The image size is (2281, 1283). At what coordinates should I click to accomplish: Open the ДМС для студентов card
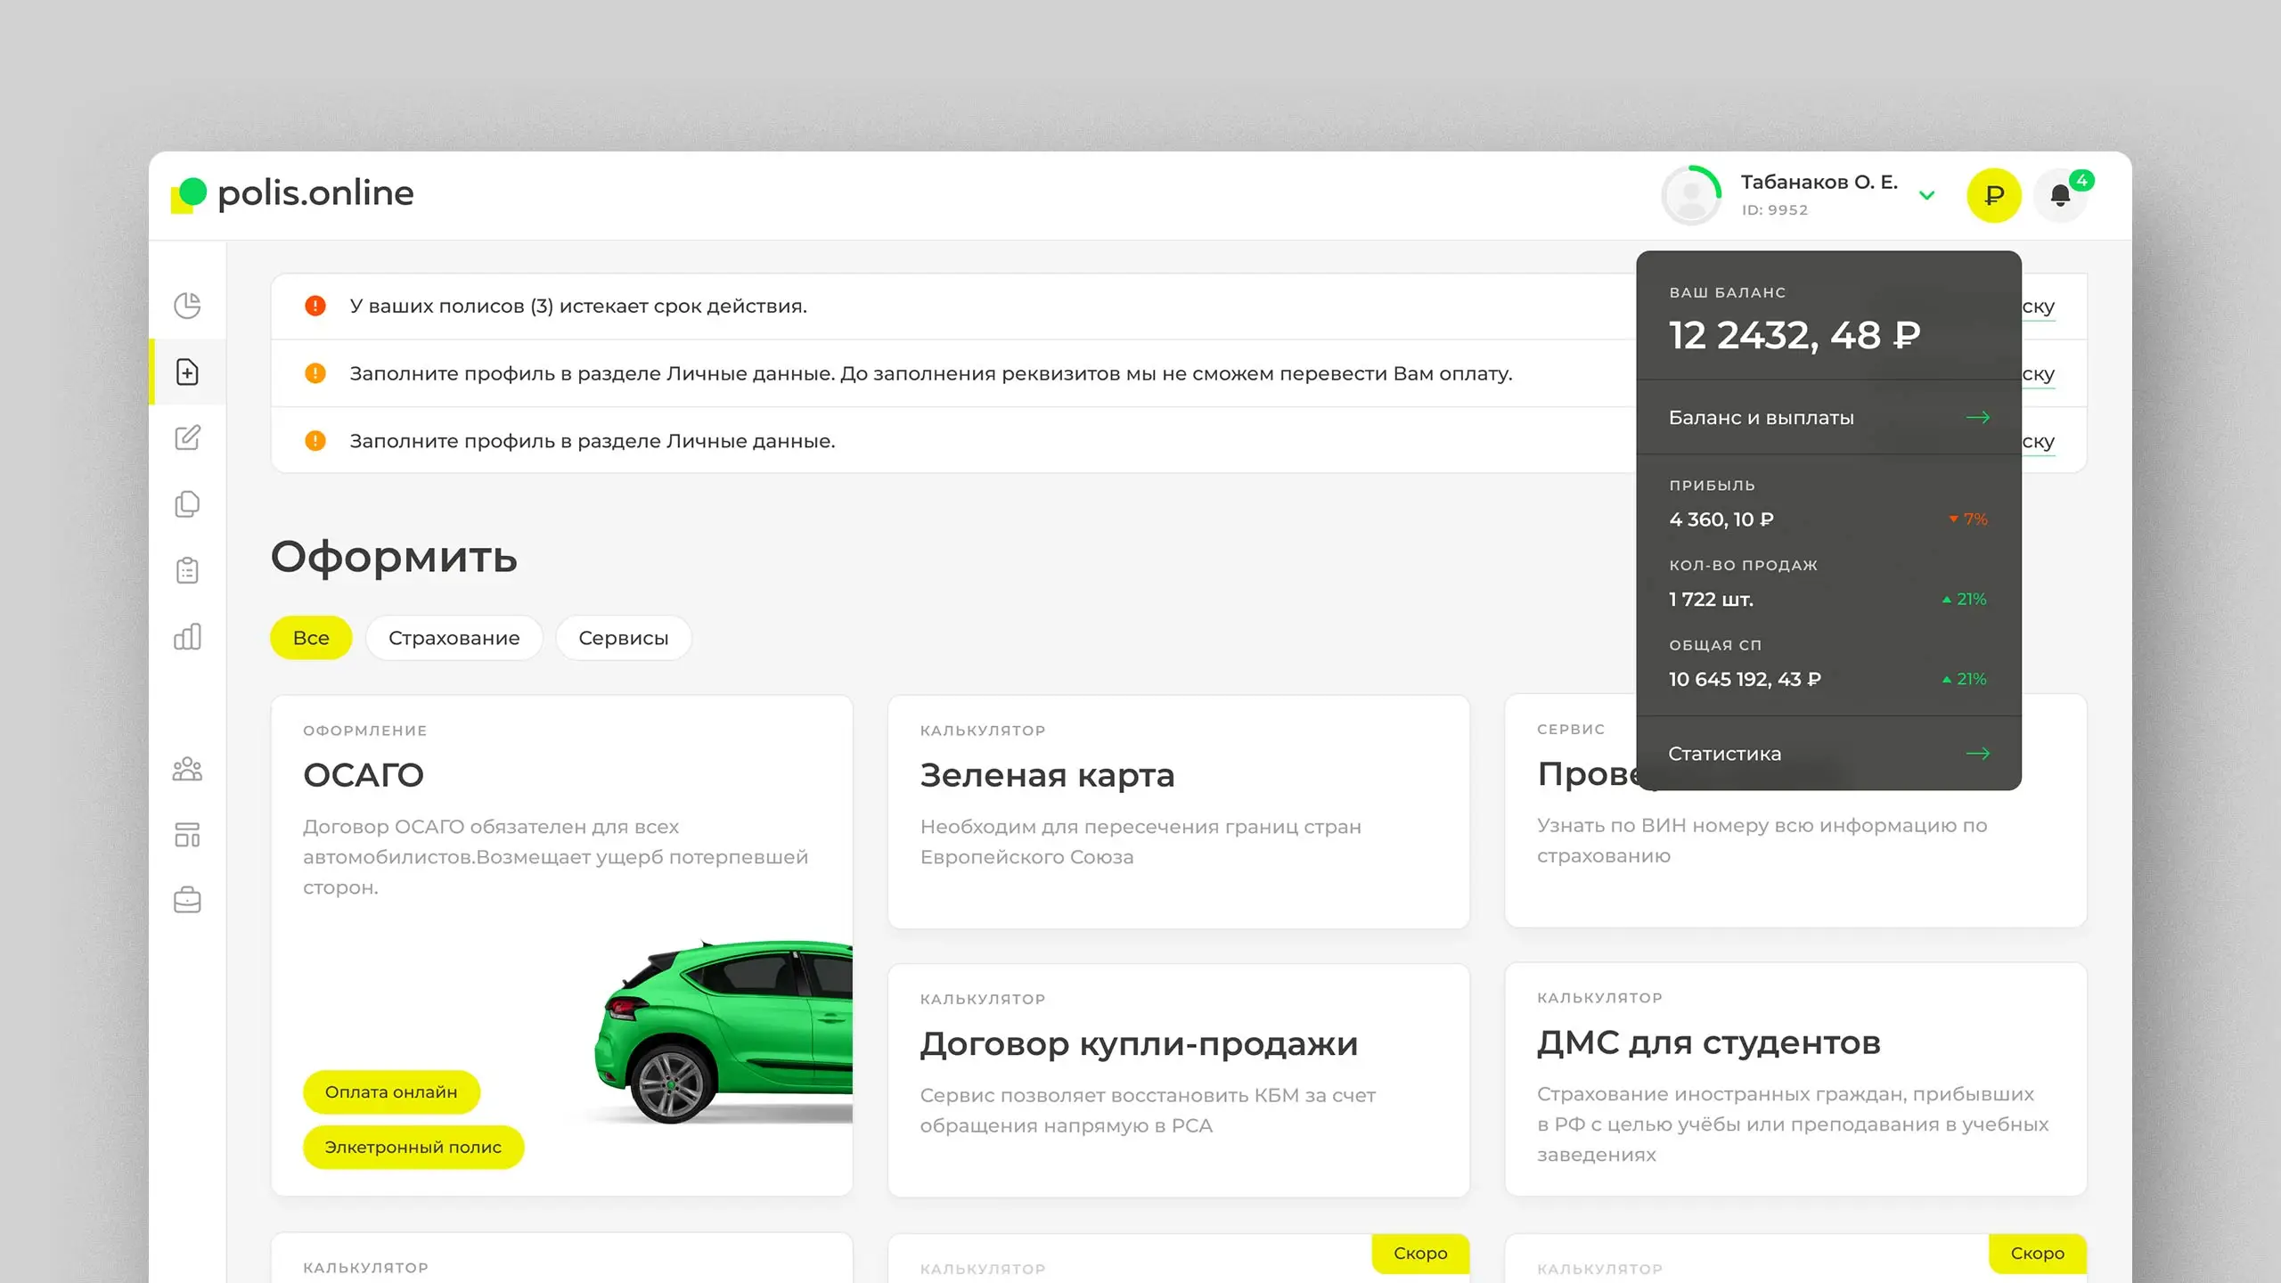pos(1795,1079)
